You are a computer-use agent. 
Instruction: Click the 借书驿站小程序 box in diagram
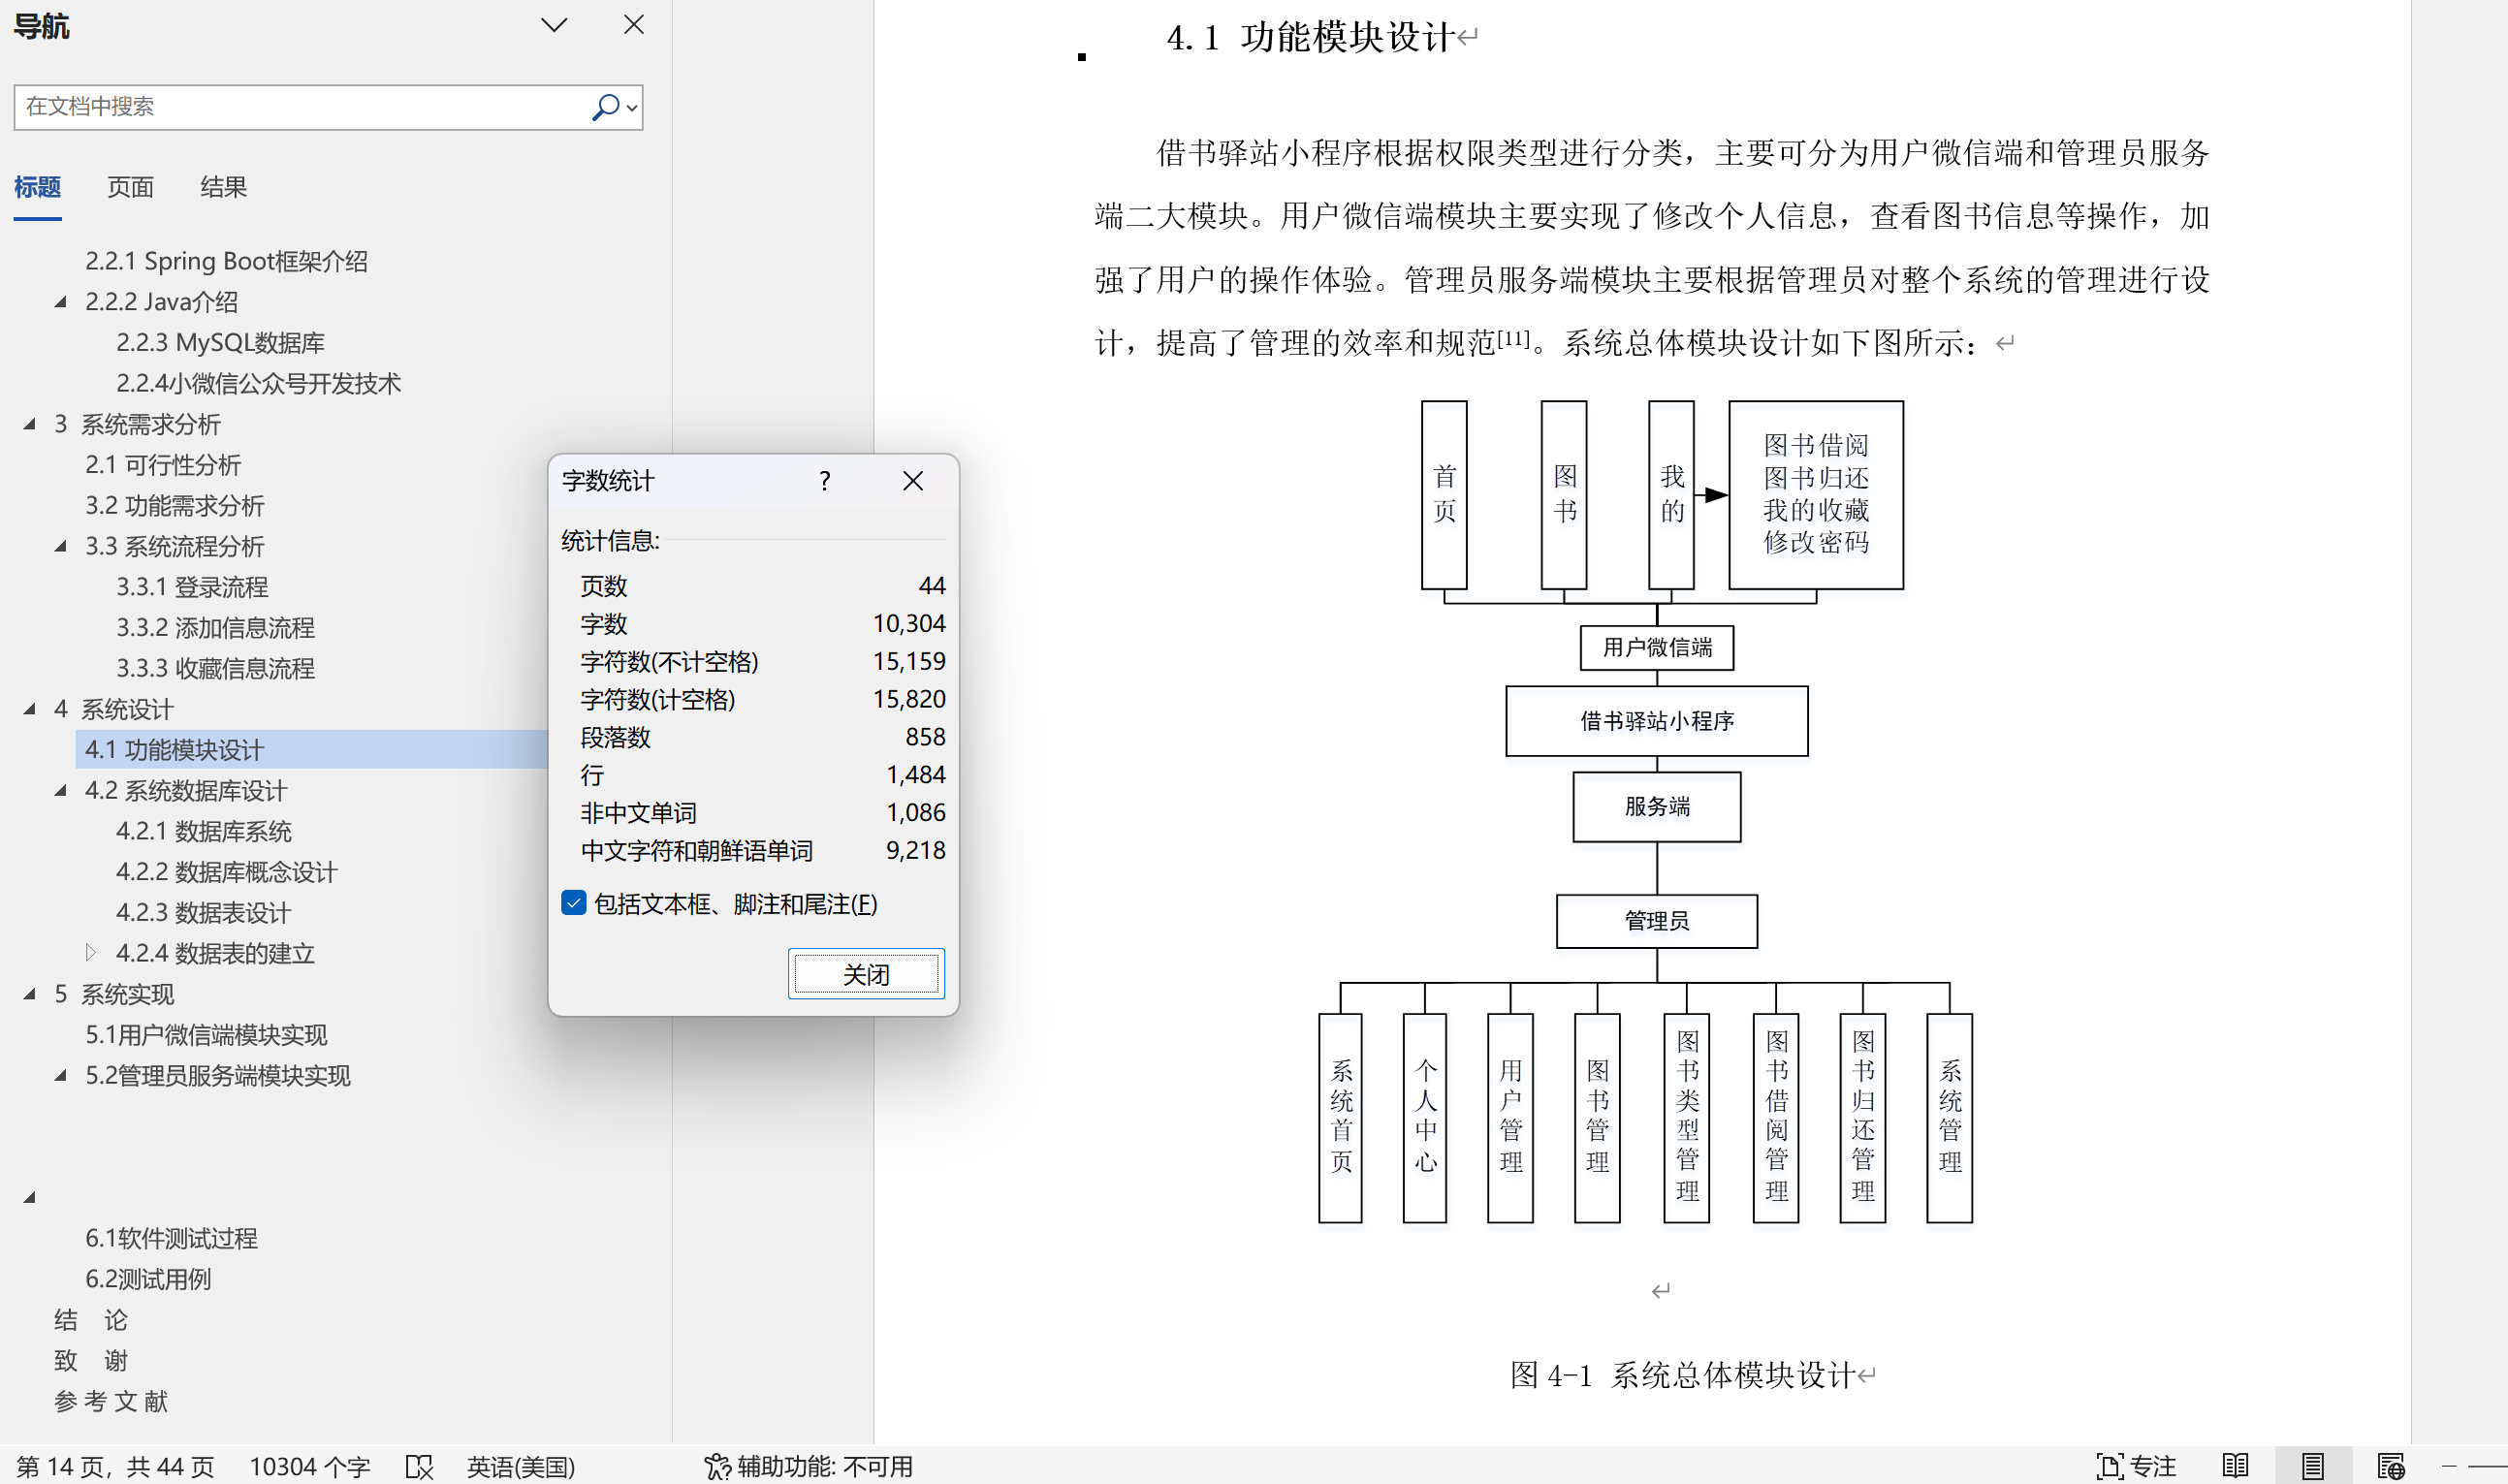[1657, 721]
